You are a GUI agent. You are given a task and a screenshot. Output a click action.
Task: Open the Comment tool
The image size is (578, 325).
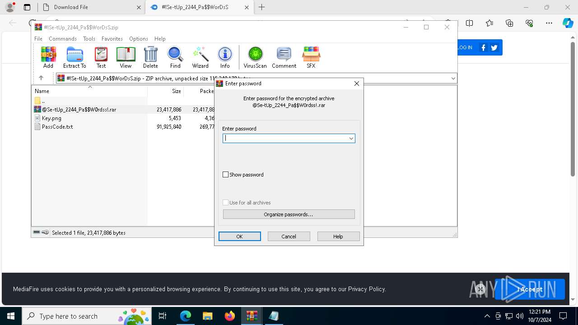click(x=284, y=57)
